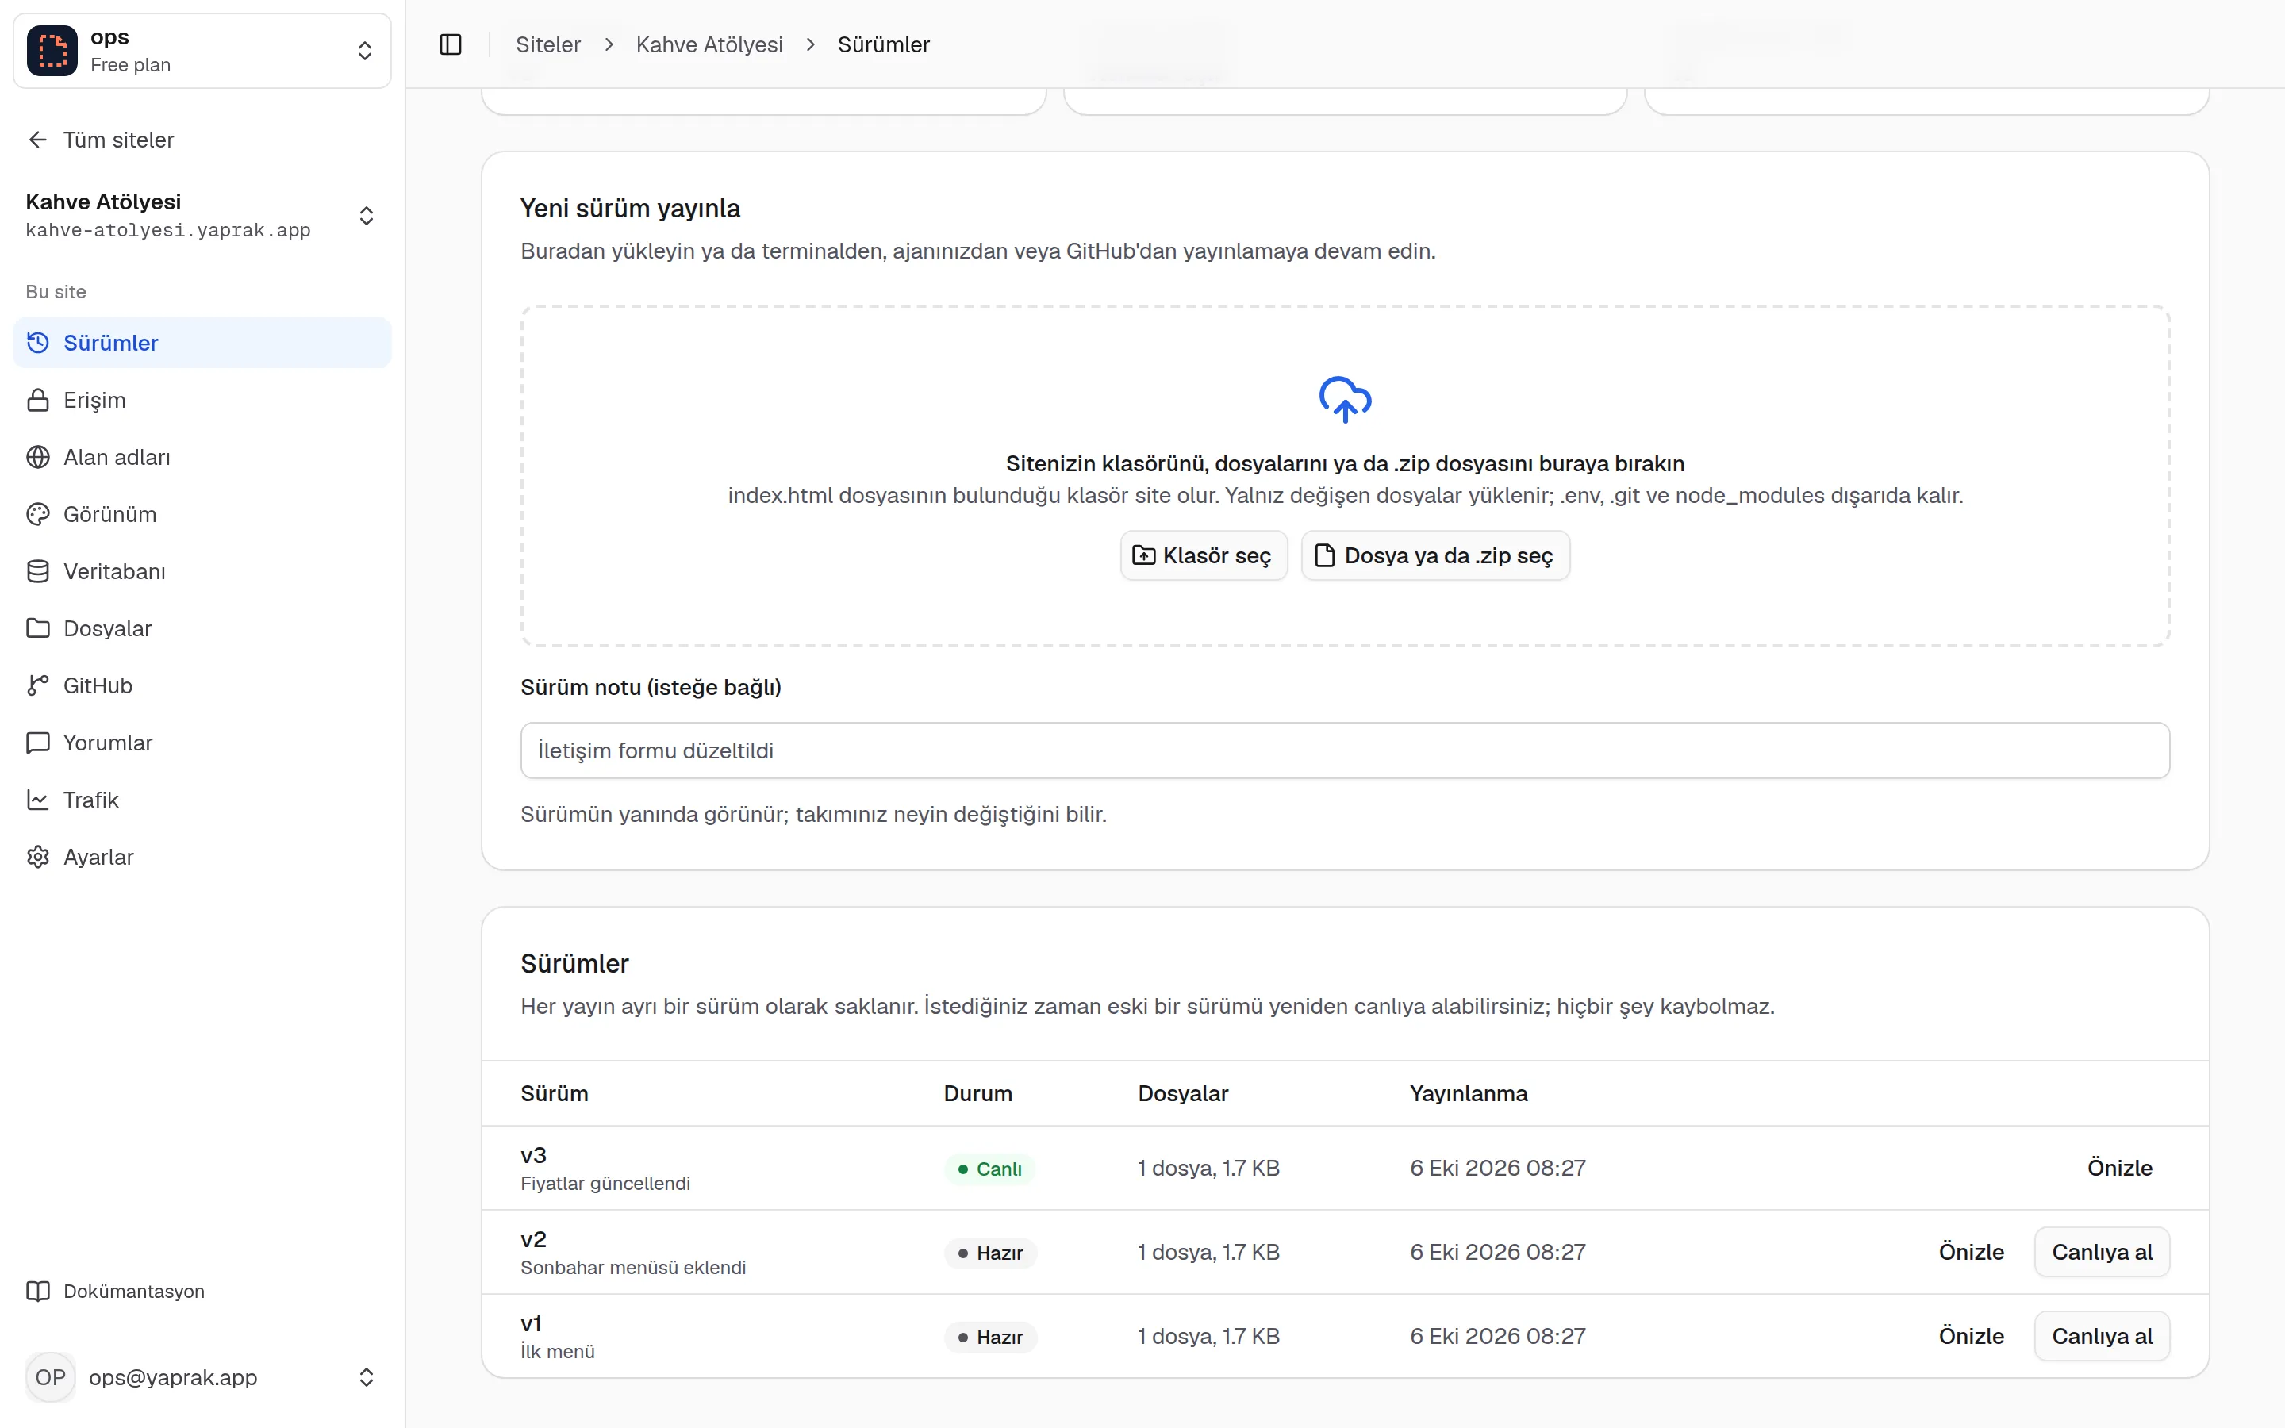Click the Siteler breadcrumb link
The image size is (2285, 1428).
pyautogui.click(x=547, y=44)
